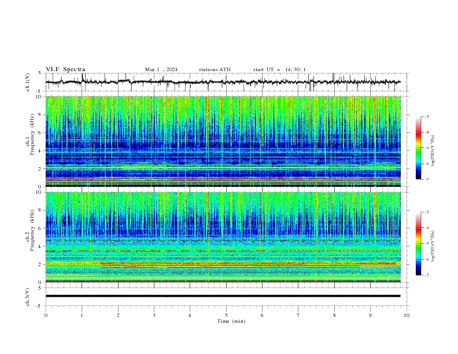Click the date text "Mar.1 , 2024"
The height and width of the screenshot is (354, 458).
(161, 69)
